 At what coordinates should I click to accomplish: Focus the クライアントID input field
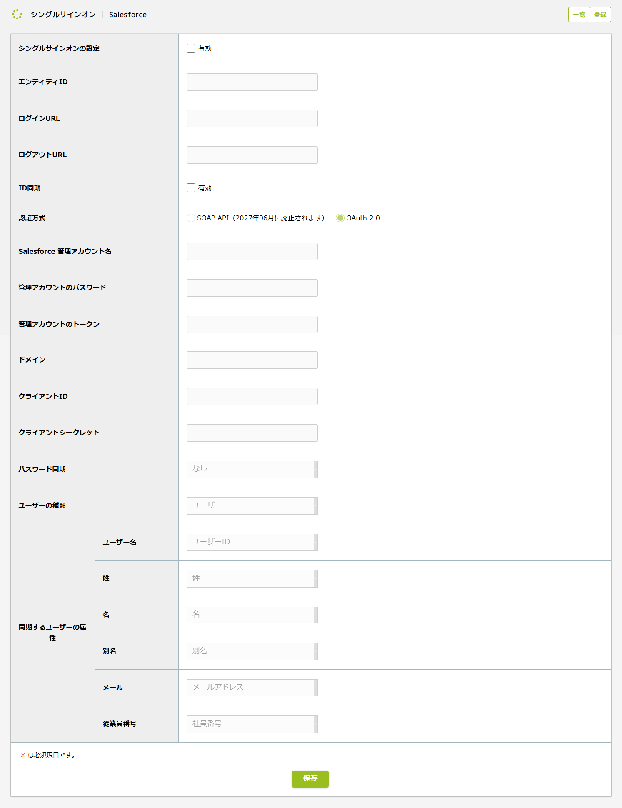coord(252,396)
